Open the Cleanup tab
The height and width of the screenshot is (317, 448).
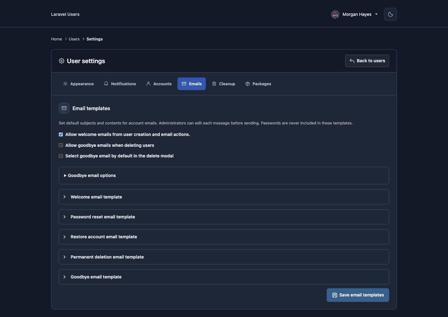[223, 84]
